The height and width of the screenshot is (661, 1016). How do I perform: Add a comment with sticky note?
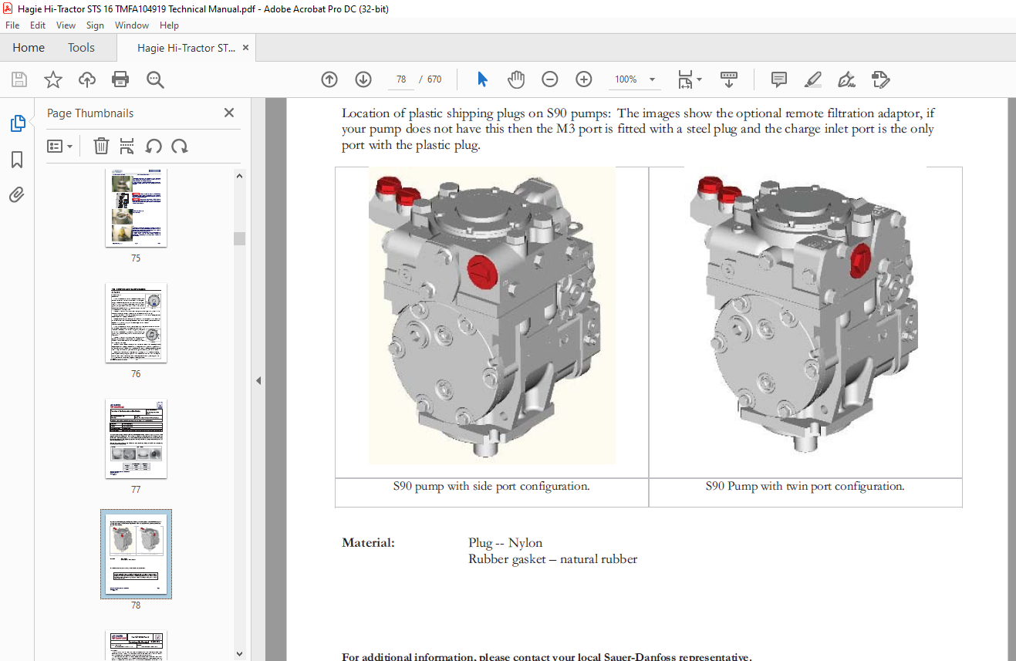pyautogui.click(x=779, y=79)
